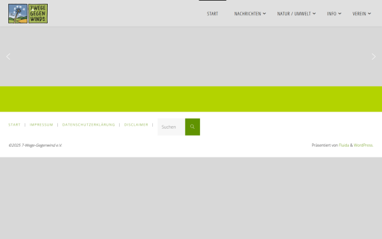The height and width of the screenshot is (239, 382).
Task: Open the NACHRICHTEN menu
Action: (x=248, y=13)
